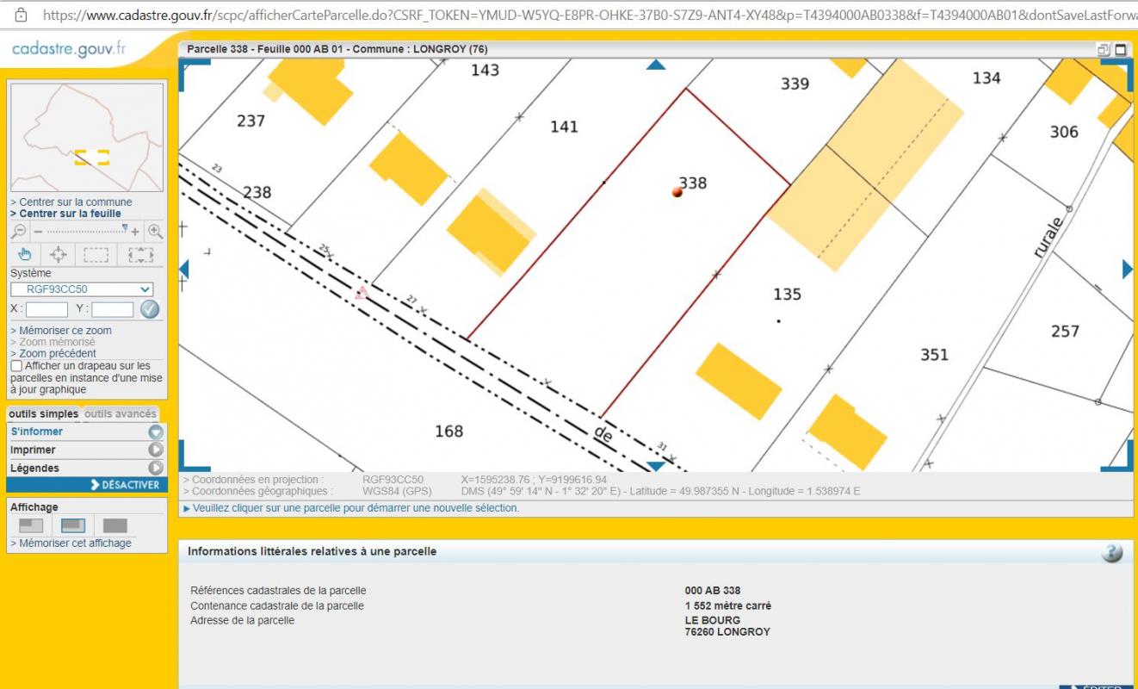
Task: Pan the map up with top arrow
Action: coord(656,65)
